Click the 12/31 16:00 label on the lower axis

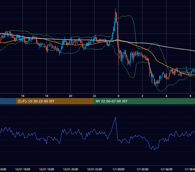[23, 169]
